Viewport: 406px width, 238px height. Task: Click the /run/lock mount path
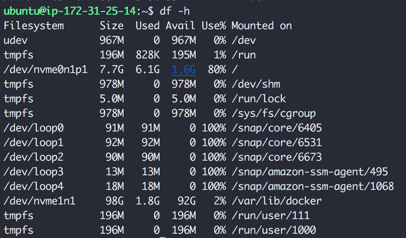coord(259,99)
